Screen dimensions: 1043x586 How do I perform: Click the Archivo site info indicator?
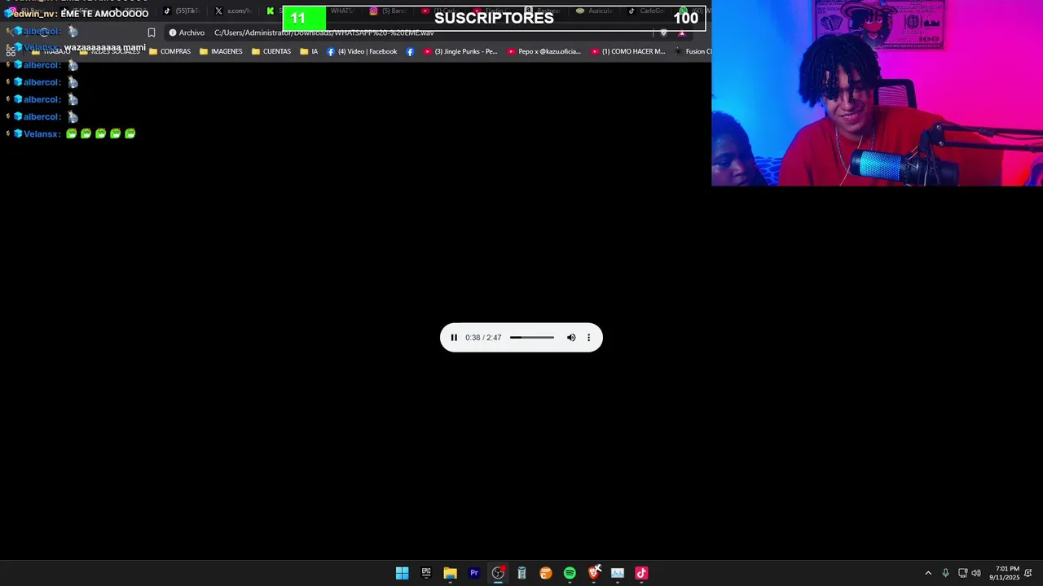[187, 33]
